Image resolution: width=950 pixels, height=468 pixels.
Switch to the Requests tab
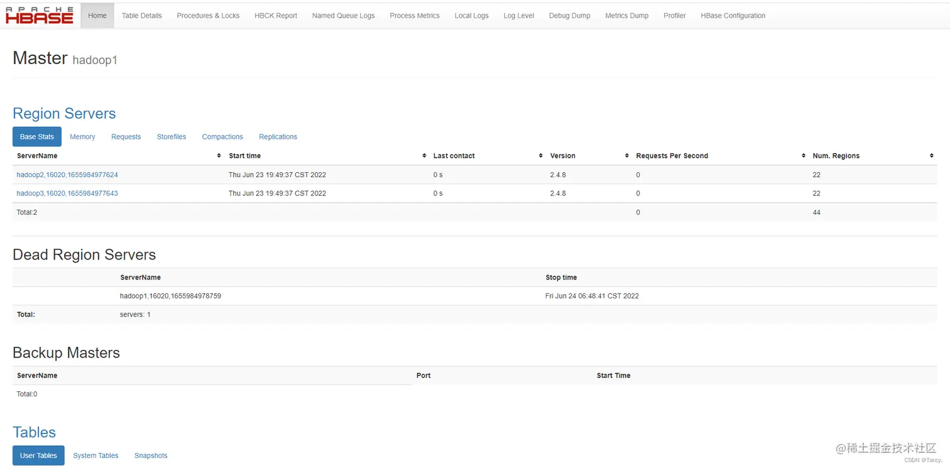pyautogui.click(x=126, y=136)
